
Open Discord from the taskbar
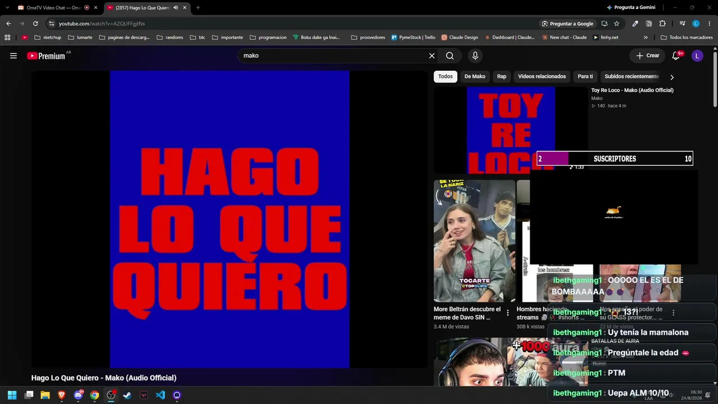pyautogui.click(x=79, y=395)
